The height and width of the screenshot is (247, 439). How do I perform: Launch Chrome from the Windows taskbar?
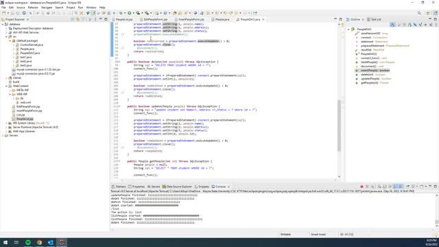point(39,242)
